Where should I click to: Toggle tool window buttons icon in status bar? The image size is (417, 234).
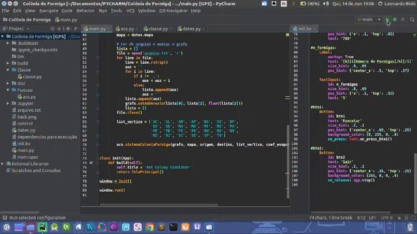5,218
